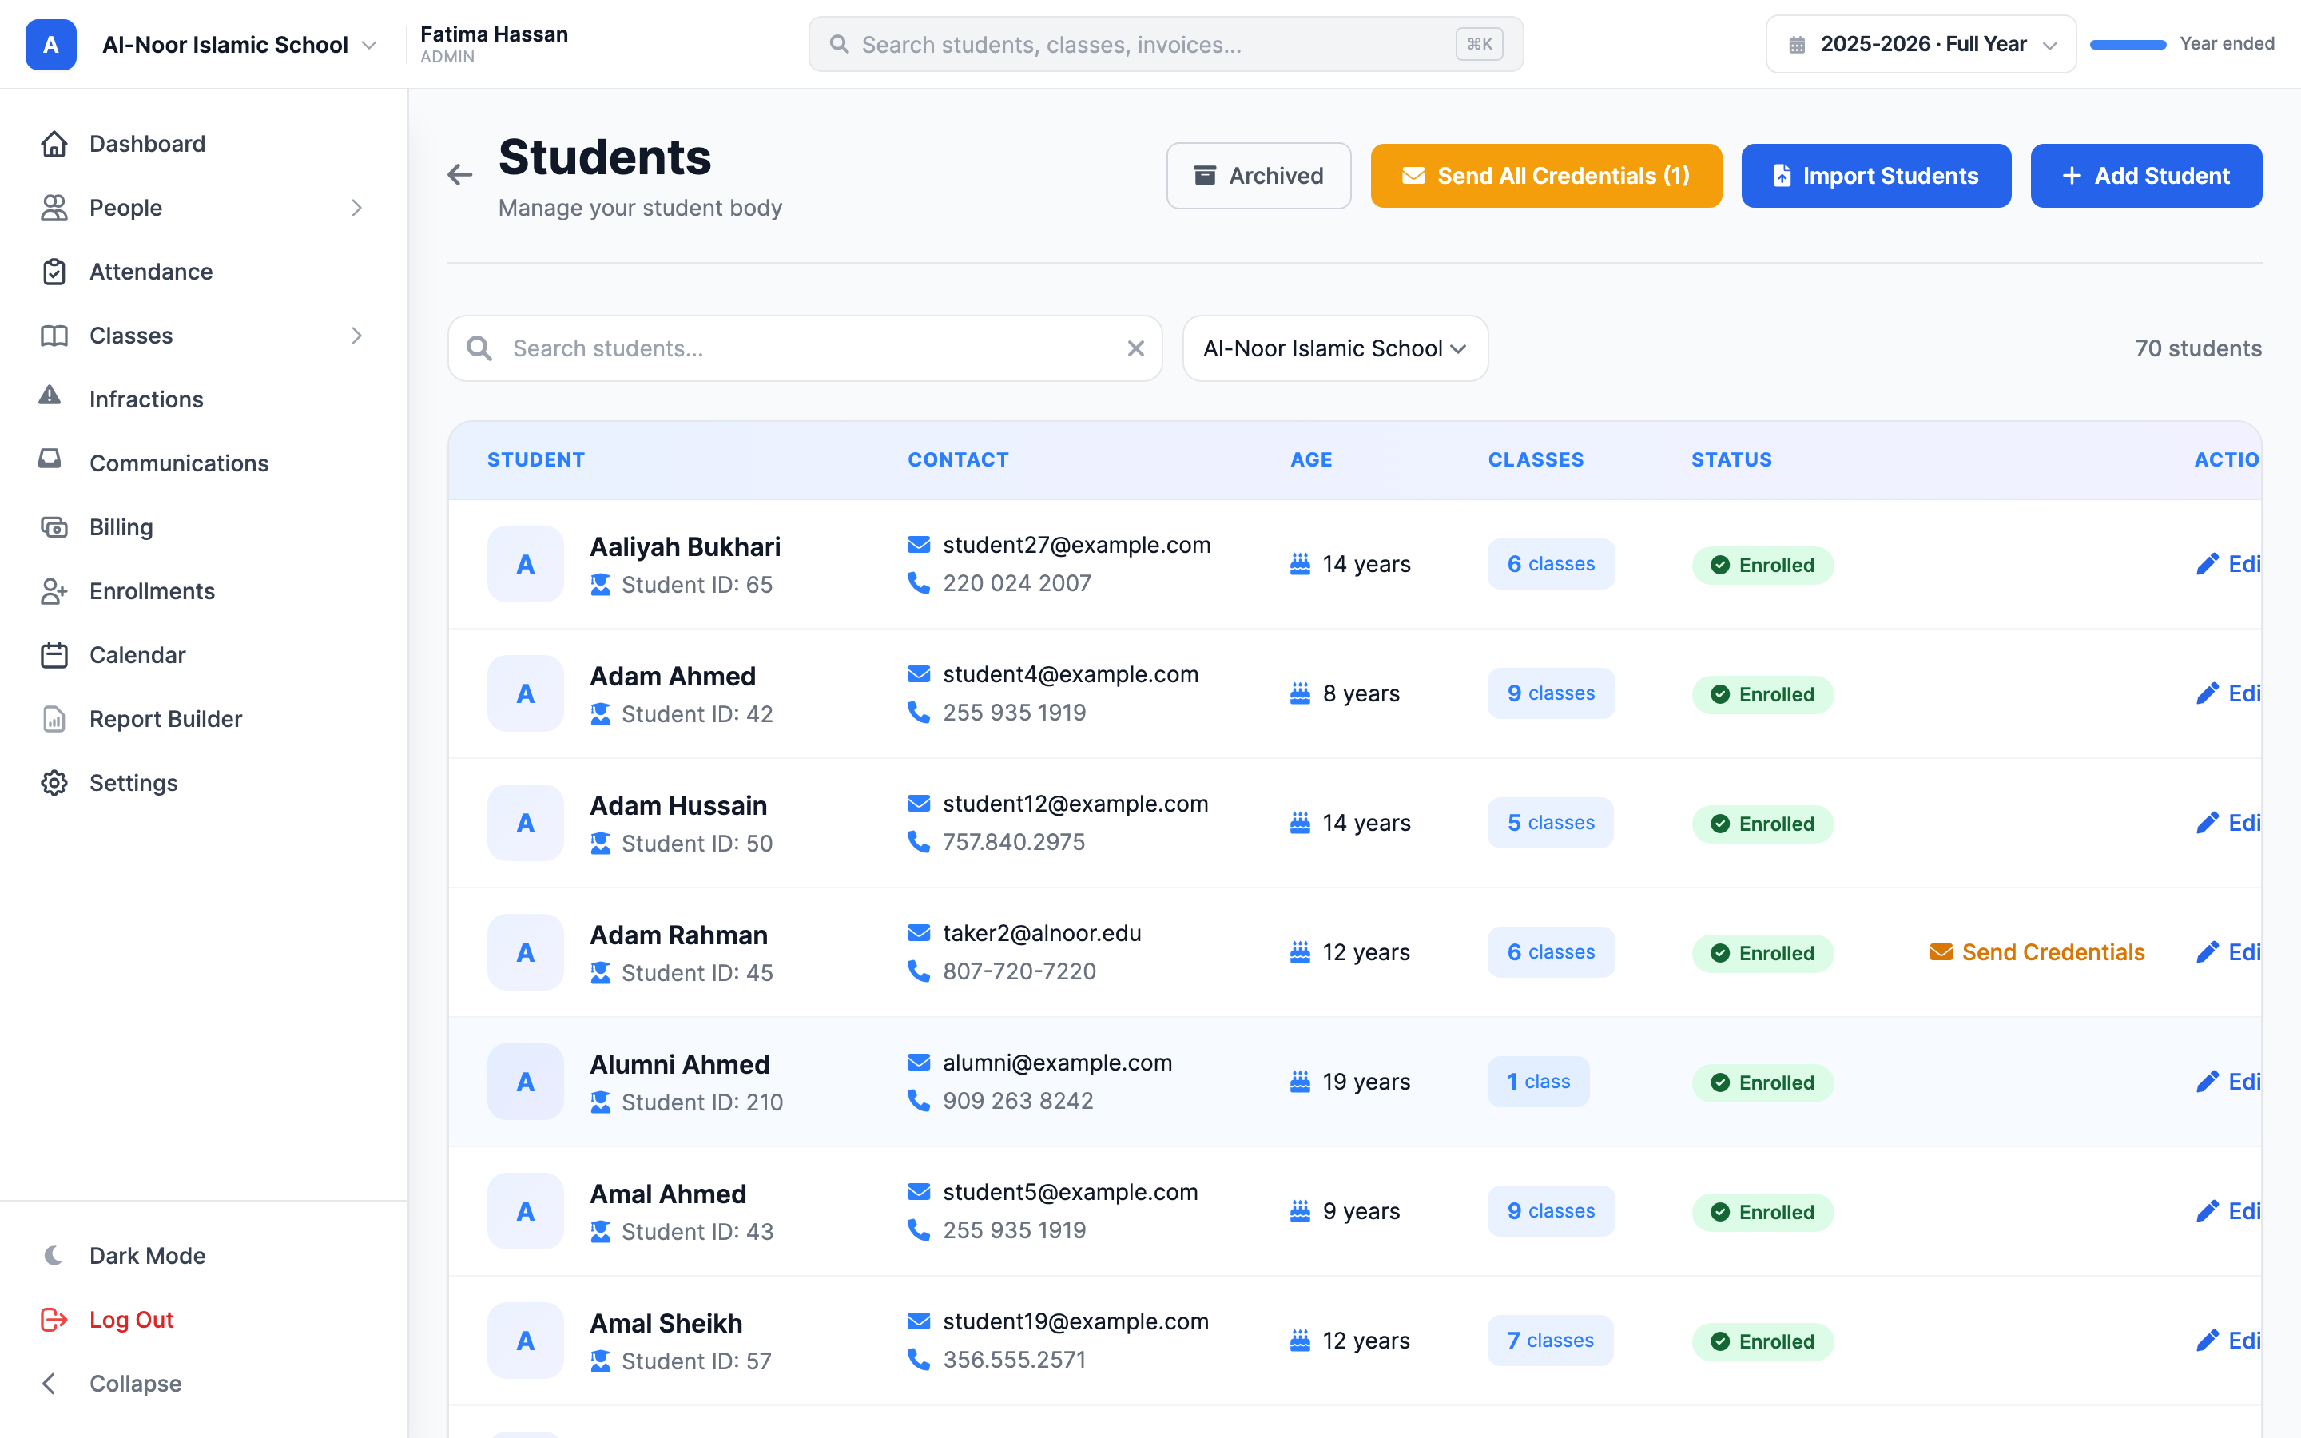Click the Import Students button

1876,176
